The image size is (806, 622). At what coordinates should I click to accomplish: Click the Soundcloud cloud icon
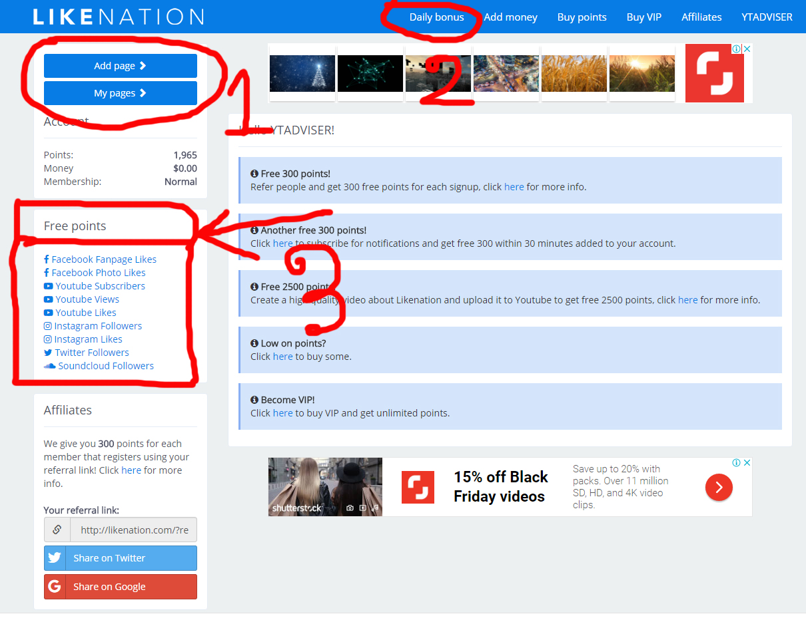click(49, 366)
